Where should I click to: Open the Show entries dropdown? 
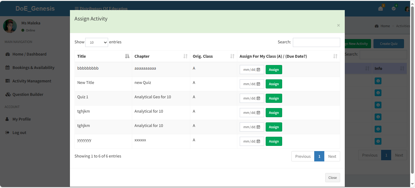96,42
